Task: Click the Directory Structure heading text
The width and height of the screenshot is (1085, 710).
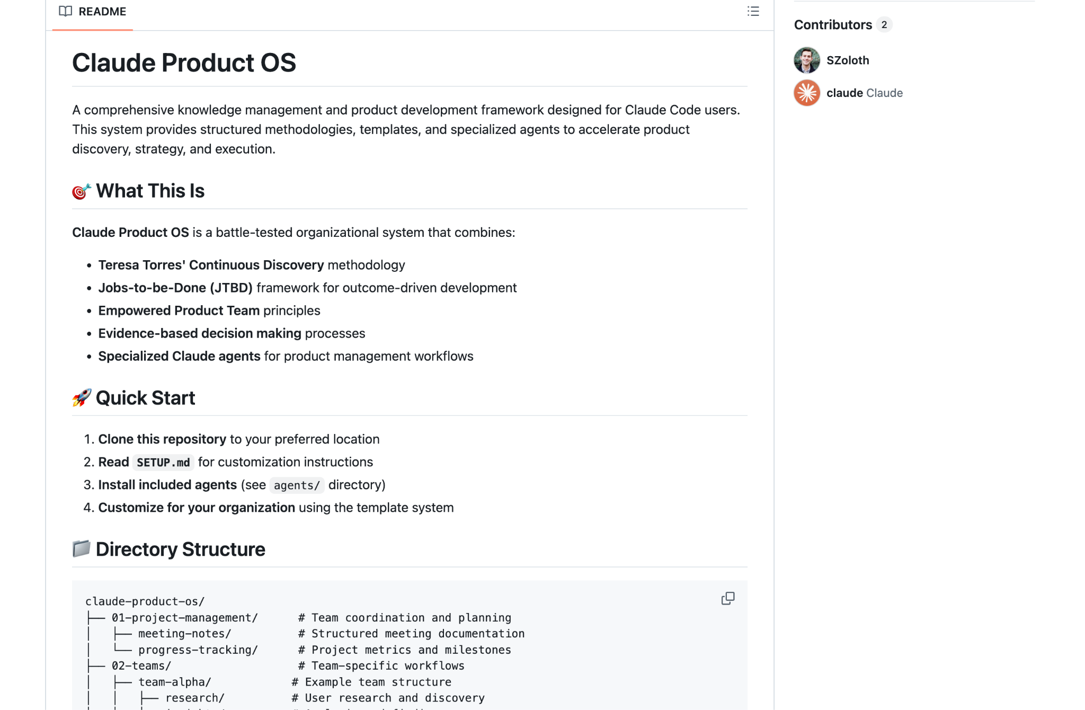Action: 180,549
